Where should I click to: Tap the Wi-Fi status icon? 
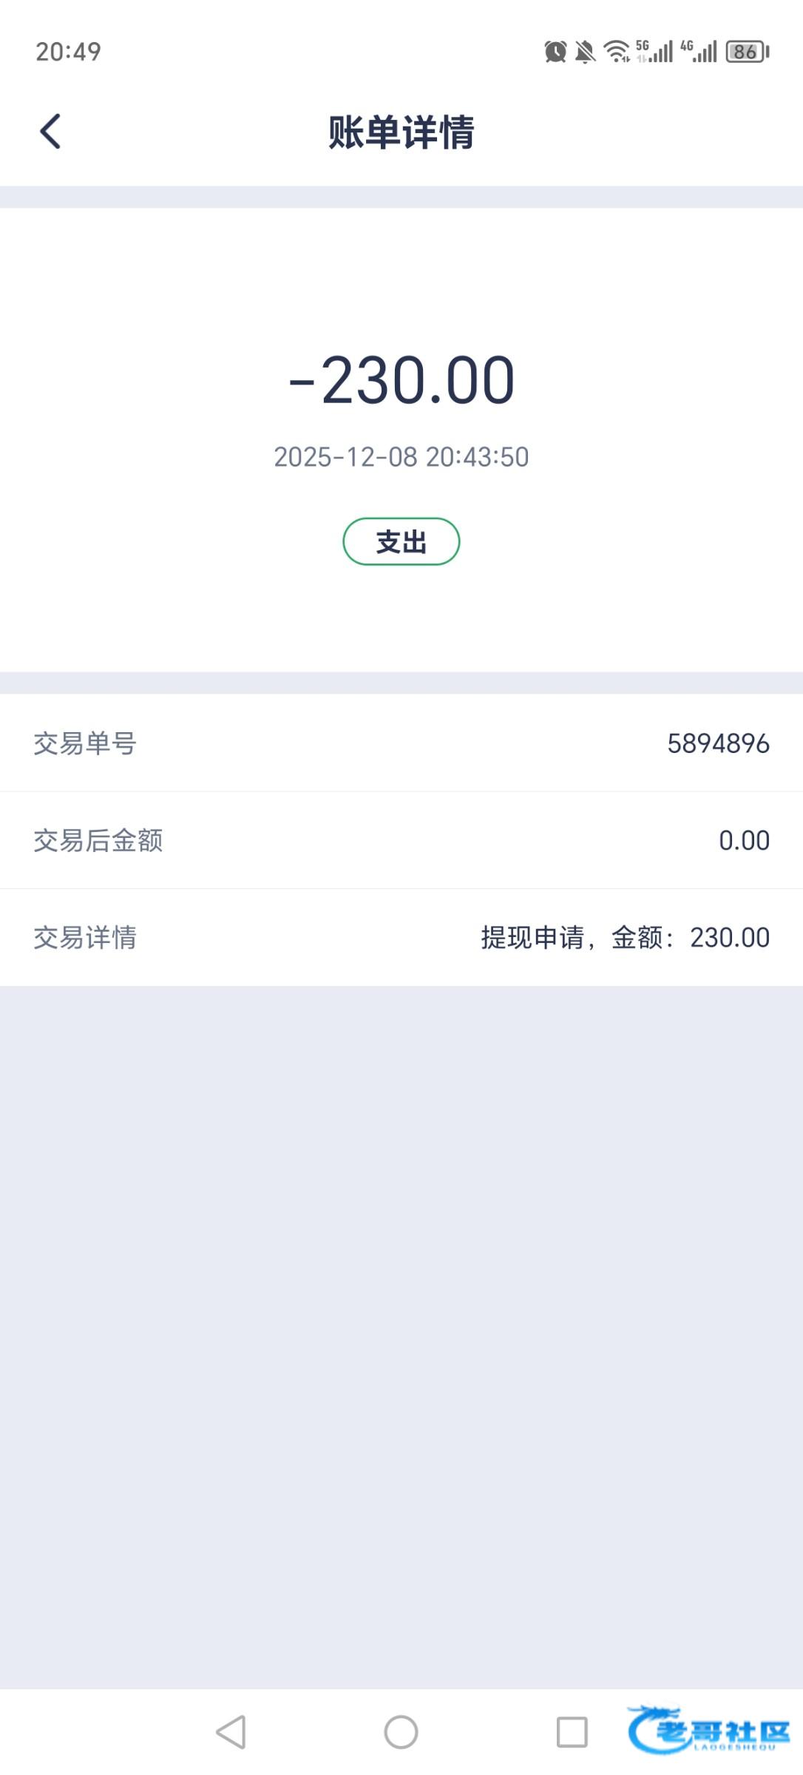point(617,52)
